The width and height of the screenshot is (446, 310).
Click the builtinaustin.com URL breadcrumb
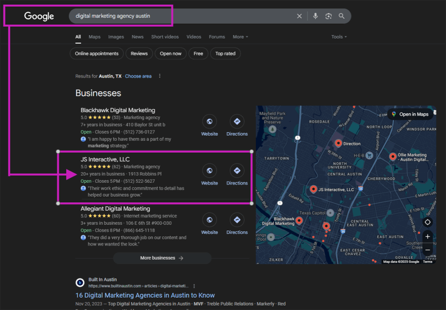[x=138, y=286]
